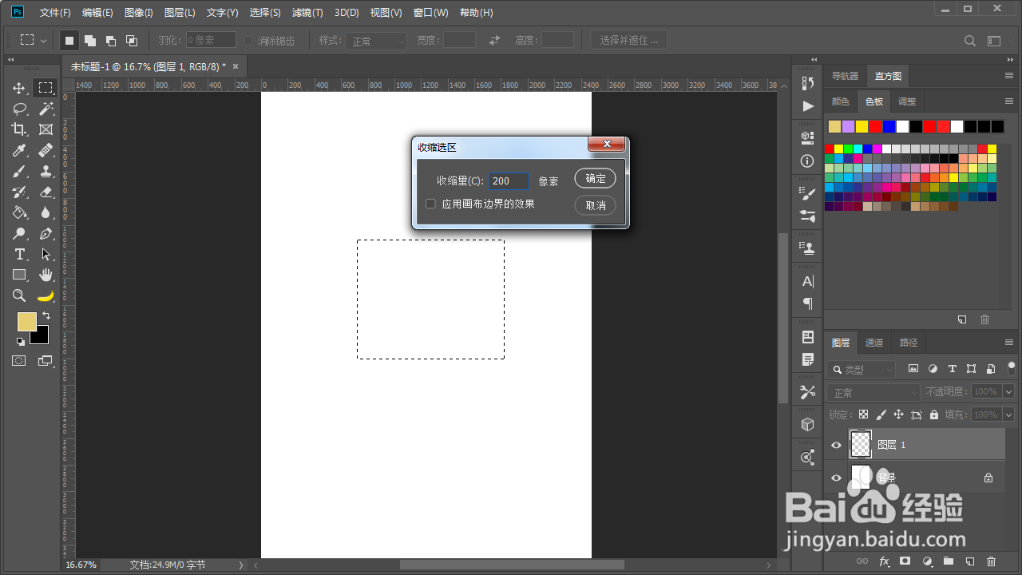This screenshot has width=1022, height=575.
Task: Select the Eraser tool
Action: (46, 192)
